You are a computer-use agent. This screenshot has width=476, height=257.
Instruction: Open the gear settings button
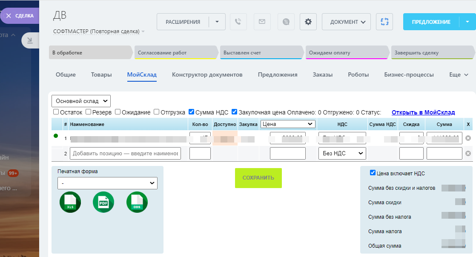pos(308,22)
